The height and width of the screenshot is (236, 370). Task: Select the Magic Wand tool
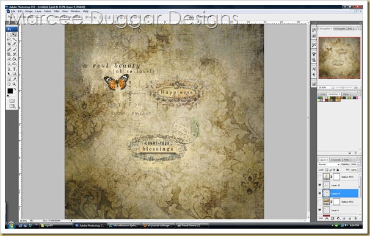[15, 40]
